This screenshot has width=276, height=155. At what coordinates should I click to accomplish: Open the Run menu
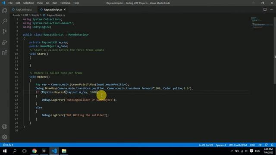(x=55, y=3)
